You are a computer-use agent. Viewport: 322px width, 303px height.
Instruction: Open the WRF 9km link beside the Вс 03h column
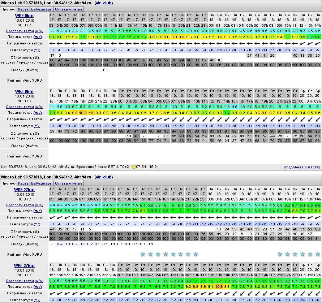tap(24, 16)
